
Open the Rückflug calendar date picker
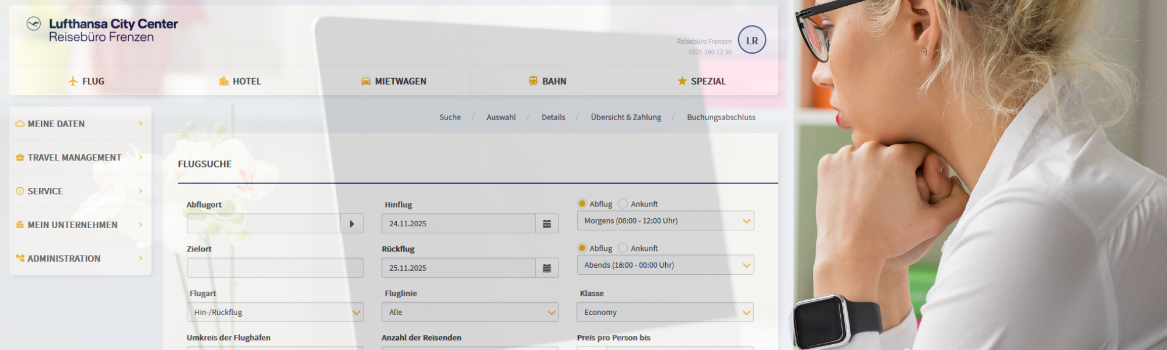pyautogui.click(x=547, y=268)
